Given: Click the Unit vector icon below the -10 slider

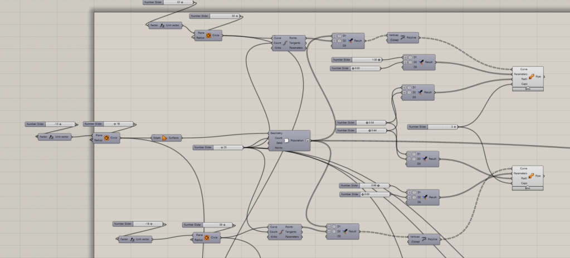Looking at the screenshot, I should (x=51, y=136).
